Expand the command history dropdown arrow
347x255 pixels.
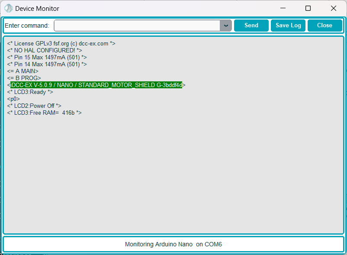point(226,26)
